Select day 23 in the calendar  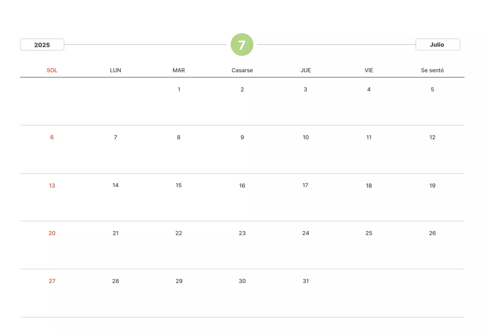pos(242,233)
